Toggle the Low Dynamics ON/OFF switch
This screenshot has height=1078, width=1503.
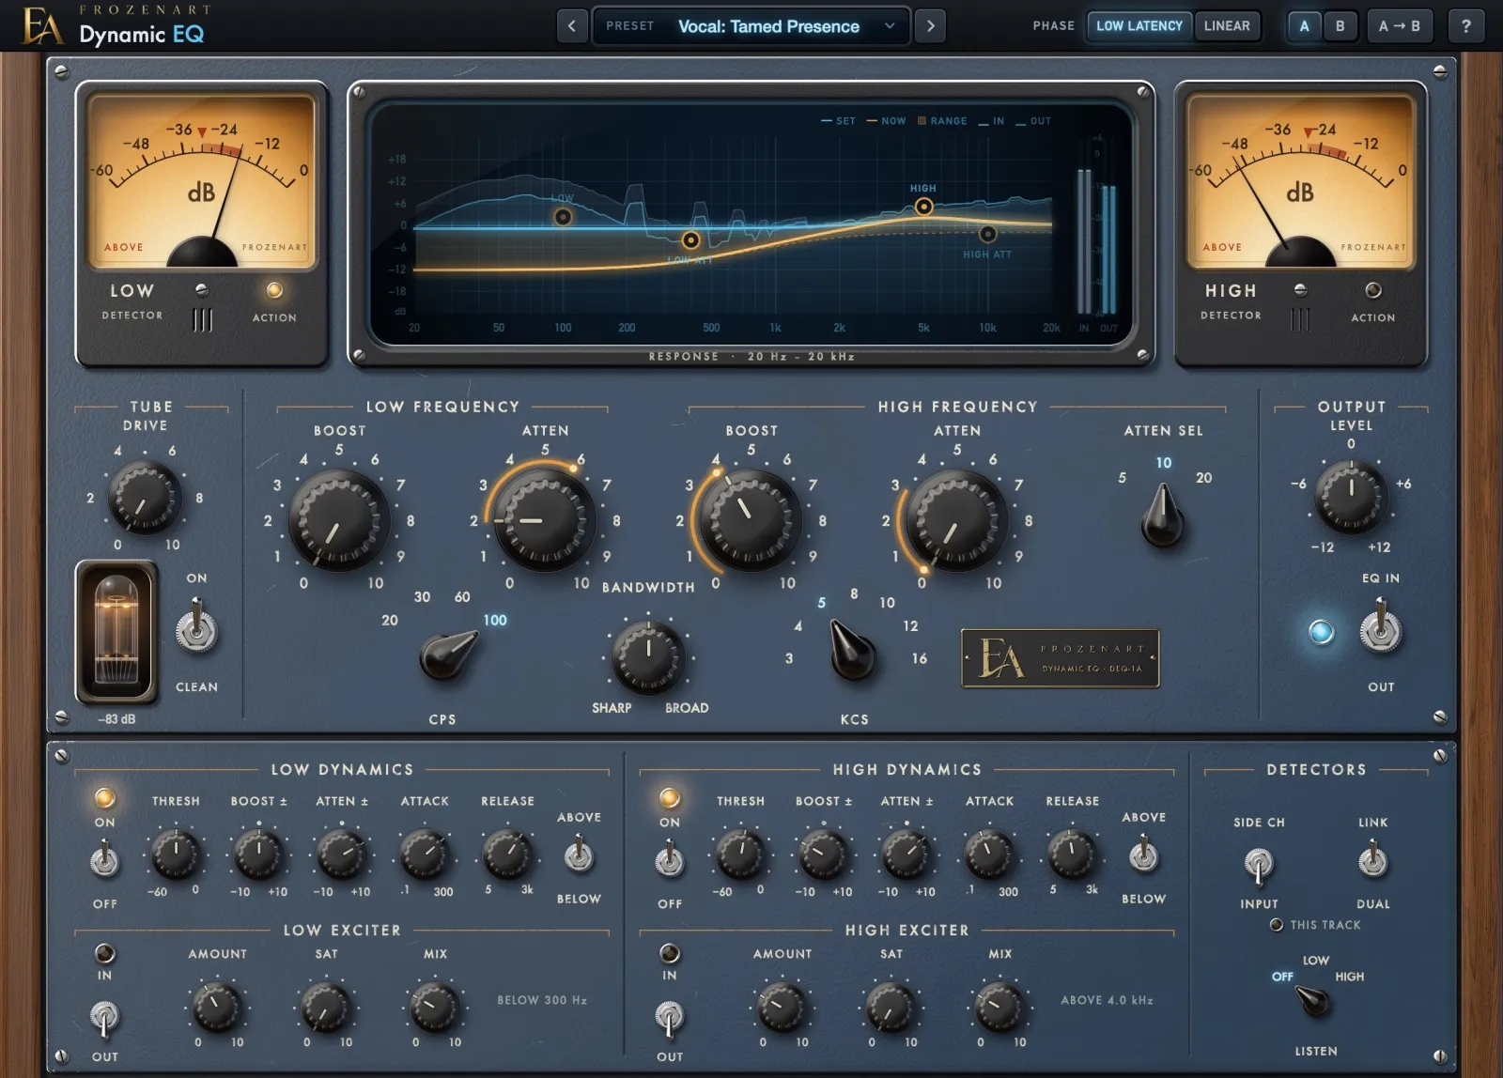(104, 858)
